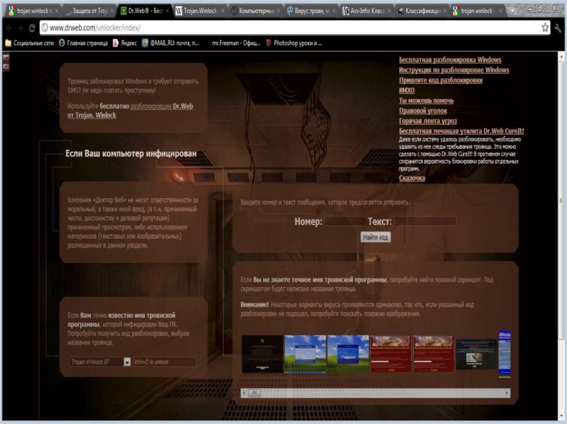Switch to the Вирус троян tab

(x=311, y=11)
